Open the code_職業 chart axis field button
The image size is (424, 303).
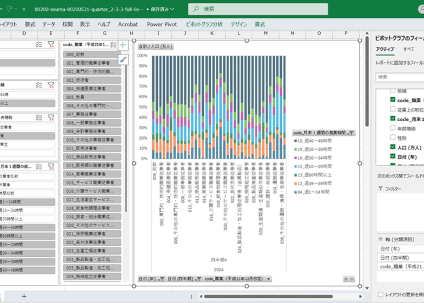(238, 279)
